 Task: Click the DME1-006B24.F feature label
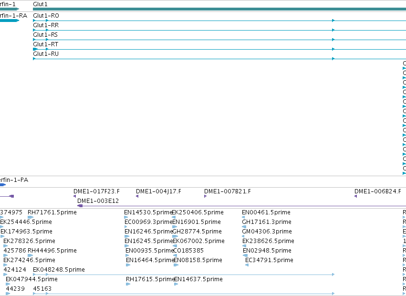tap(377, 191)
